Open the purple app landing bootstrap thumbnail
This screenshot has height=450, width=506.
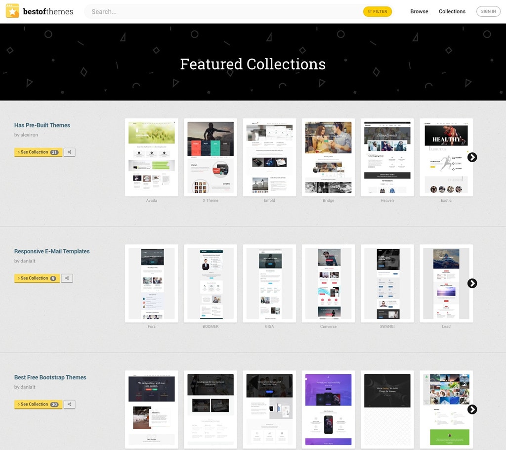tap(328, 409)
